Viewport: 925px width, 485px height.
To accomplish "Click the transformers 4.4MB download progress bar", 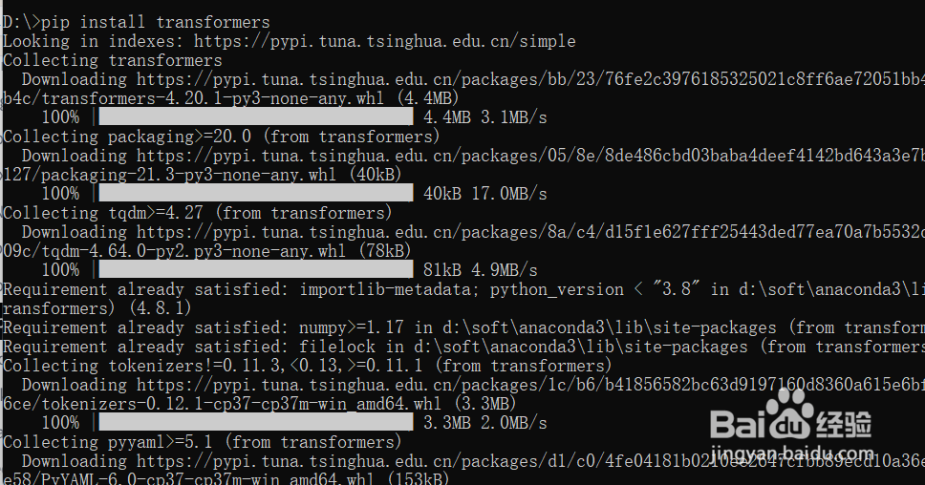I will (255, 117).
